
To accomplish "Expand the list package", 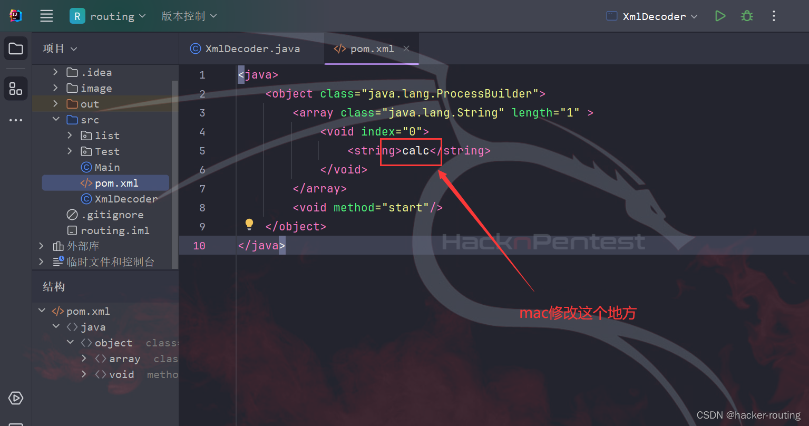I will (x=70, y=135).
